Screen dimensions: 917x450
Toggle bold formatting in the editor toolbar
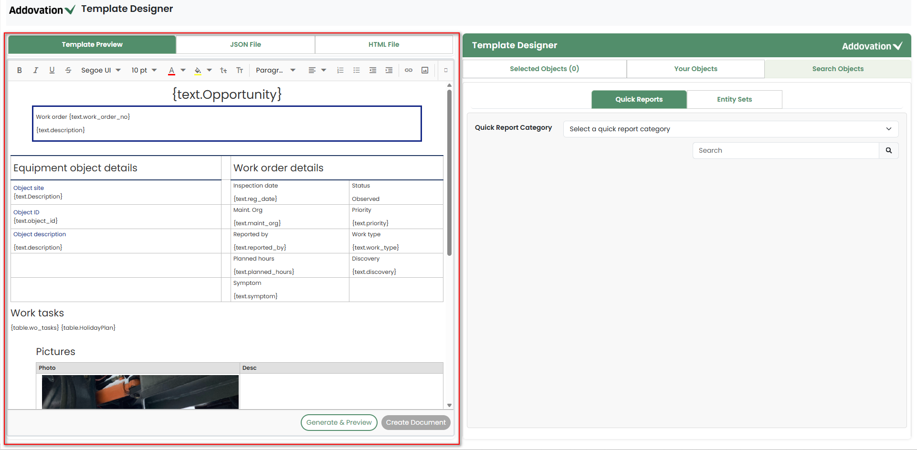click(20, 70)
